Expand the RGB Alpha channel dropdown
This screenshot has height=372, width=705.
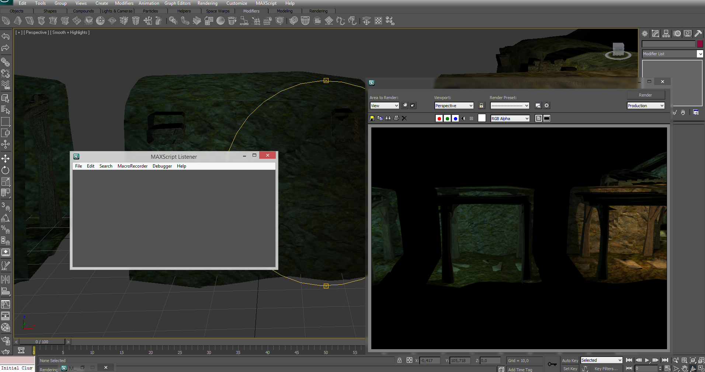(510, 118)
